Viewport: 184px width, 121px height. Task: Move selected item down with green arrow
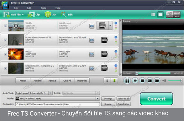tap(114, 81)
